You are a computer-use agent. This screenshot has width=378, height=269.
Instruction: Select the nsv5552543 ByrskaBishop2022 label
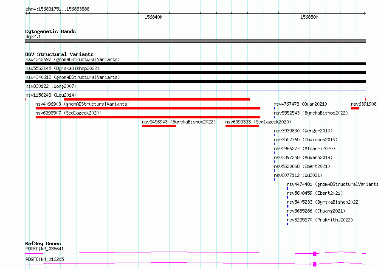(x=311, y=113)
